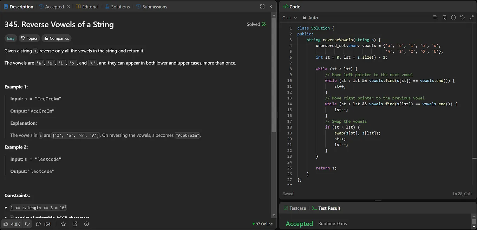This screenshot has height=230, width=477.
Task: Expand the Topics section
Action: tap(29, 38)
